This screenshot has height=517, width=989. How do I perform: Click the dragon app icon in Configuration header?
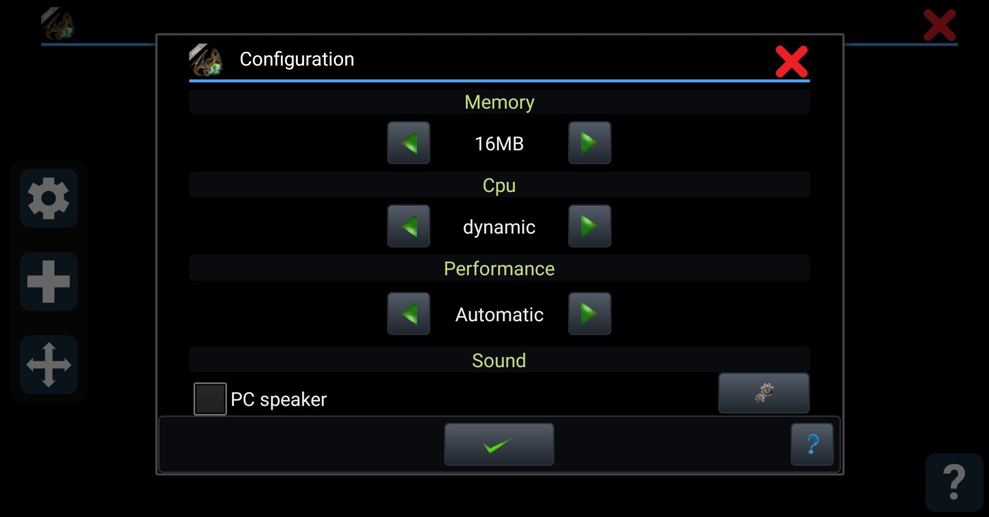(206, 60)
